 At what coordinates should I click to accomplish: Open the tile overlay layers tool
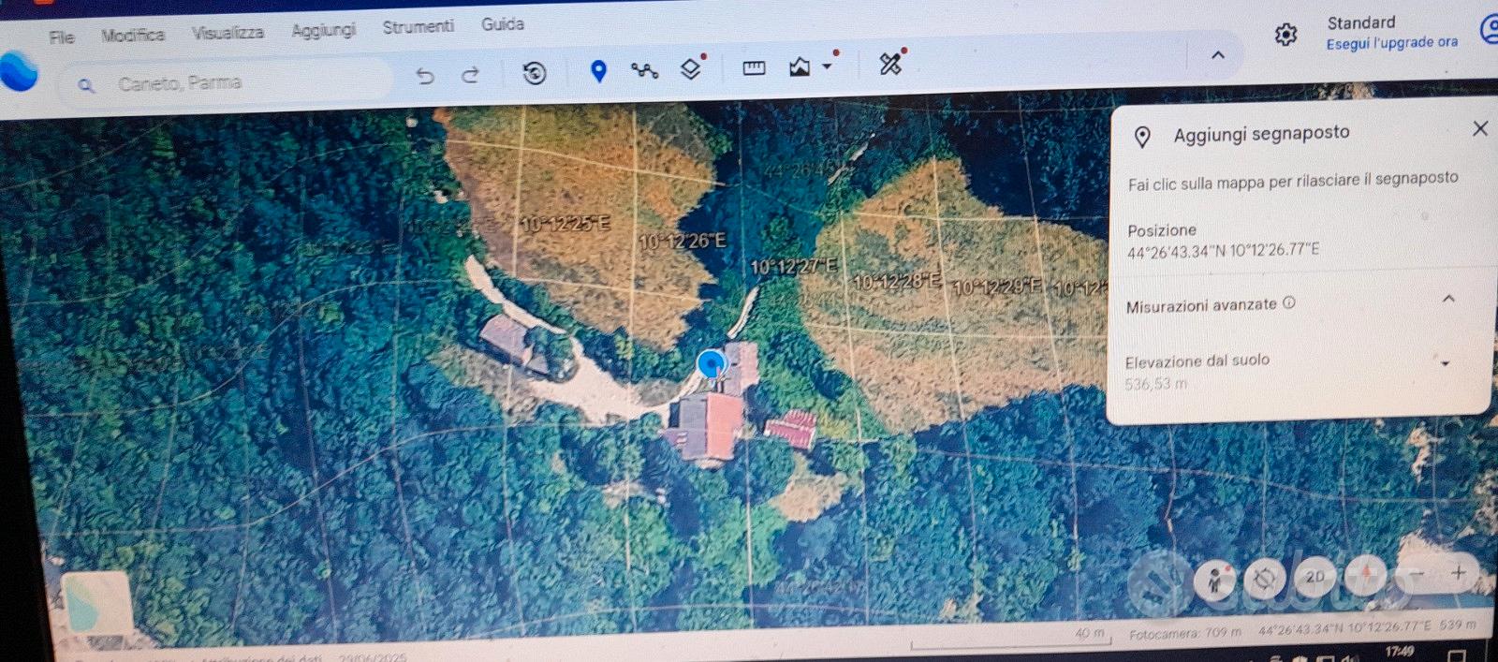[691, 68]
